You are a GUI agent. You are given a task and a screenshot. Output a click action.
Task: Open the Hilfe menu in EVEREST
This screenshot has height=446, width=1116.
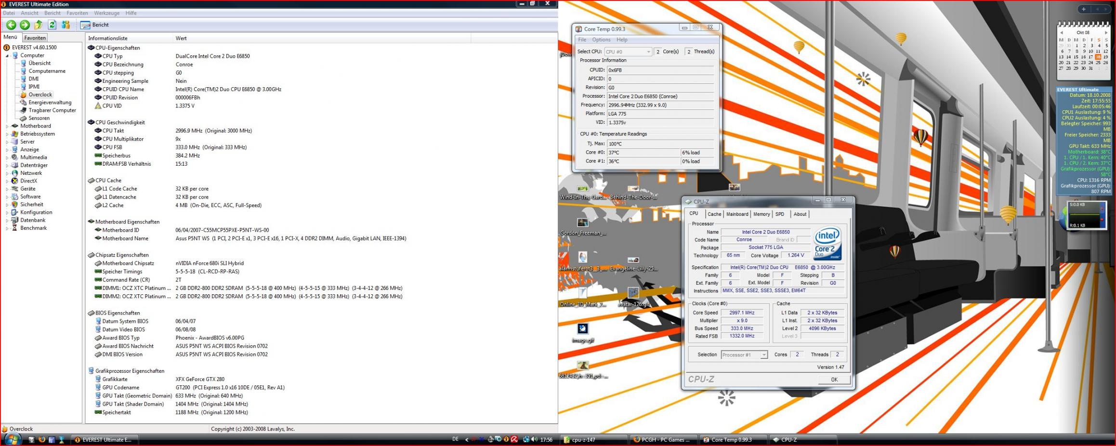(x=131, y=13)
